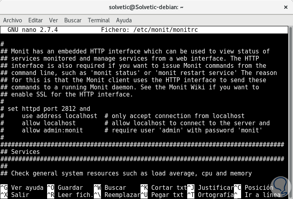Click the window title 'solvetic@Solvetic-debian: ~'
Image resolution: width=293 pixels, height=199 pixels.
pos(146,7)
